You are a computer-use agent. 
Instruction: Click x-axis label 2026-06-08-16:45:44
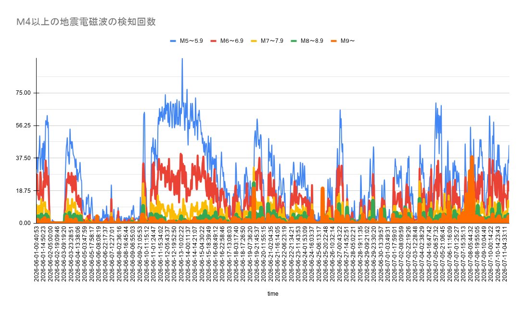(126, 254)
